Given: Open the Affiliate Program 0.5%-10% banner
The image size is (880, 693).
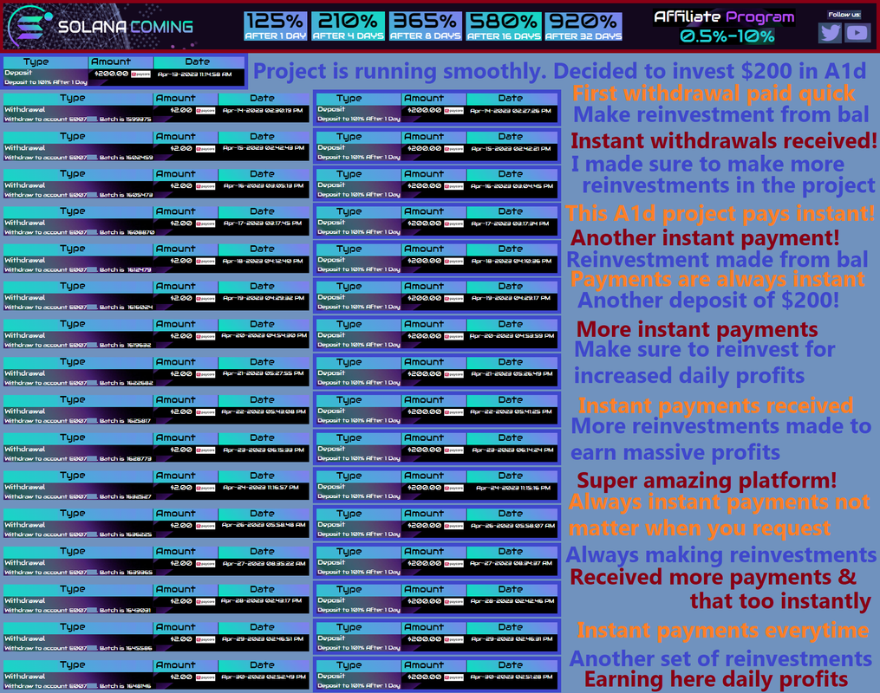Looking at the screenshot, I should pyautogui.click(x=725, y=26).
